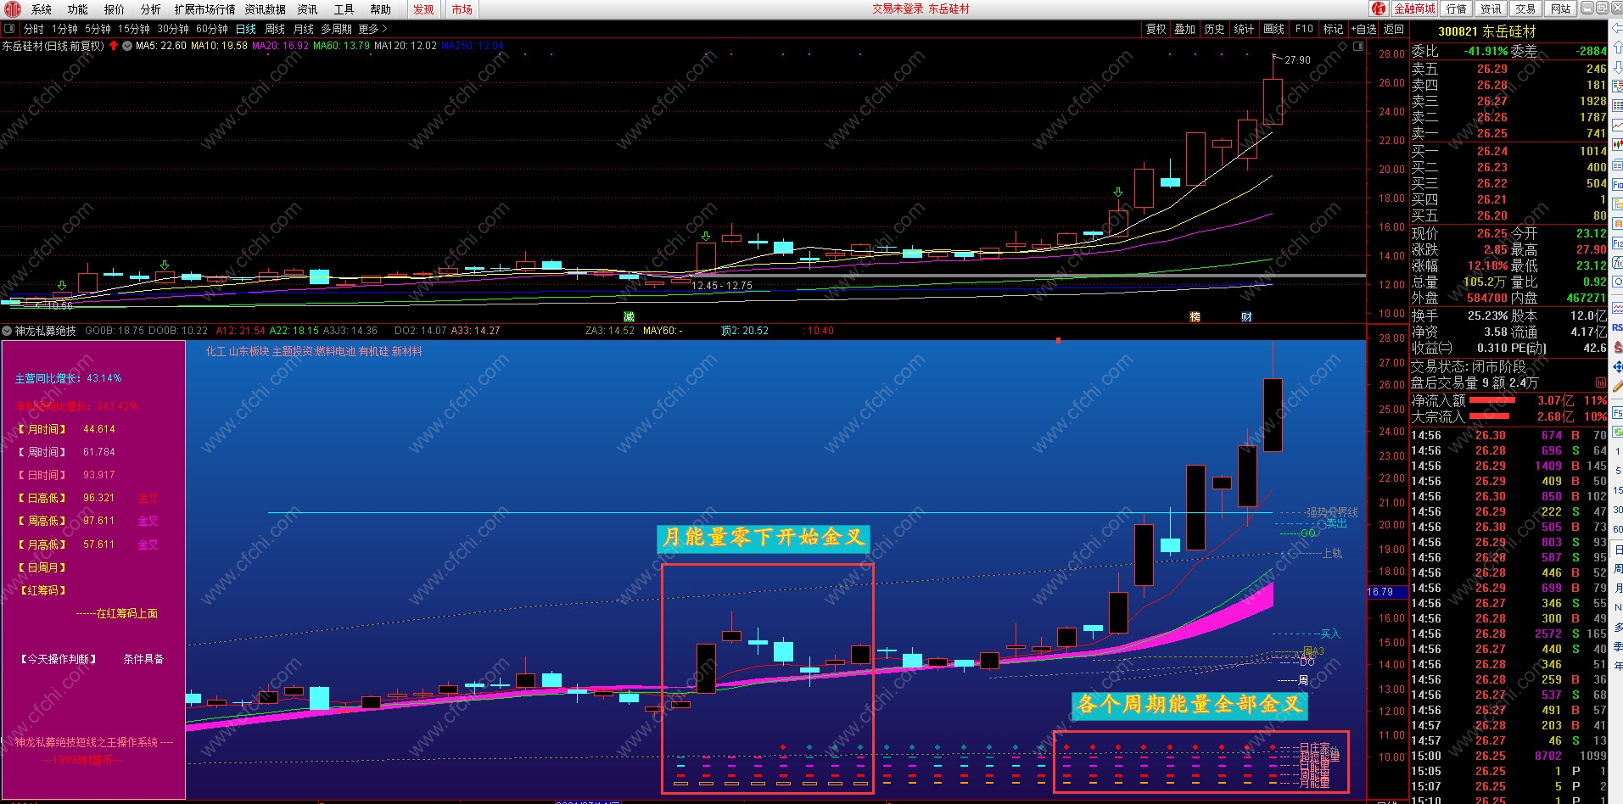Expand the 更多 periods list

pyautogui.click(x=372, y=29)
